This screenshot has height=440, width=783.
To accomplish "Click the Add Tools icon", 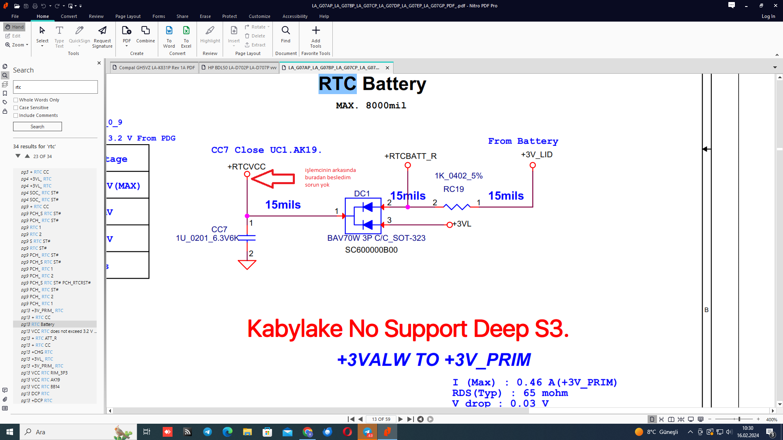I will (x=316, y=31).
